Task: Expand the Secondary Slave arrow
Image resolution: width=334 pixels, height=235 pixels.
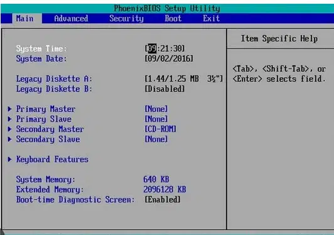Action: tap(9, 139)
